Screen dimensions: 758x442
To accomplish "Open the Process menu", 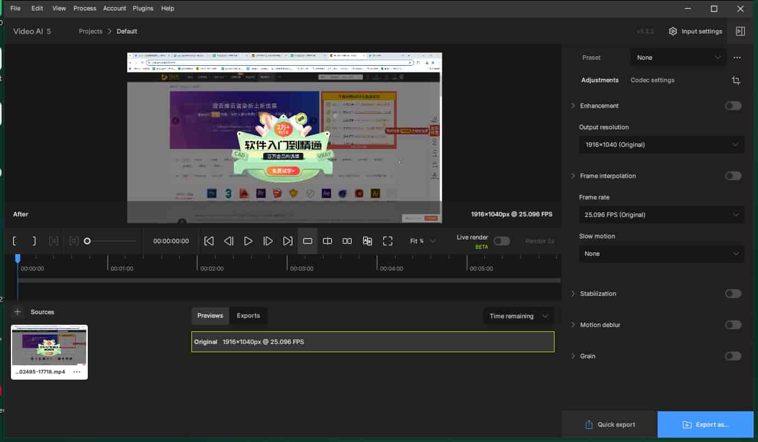I will click(x=84, y=8).
